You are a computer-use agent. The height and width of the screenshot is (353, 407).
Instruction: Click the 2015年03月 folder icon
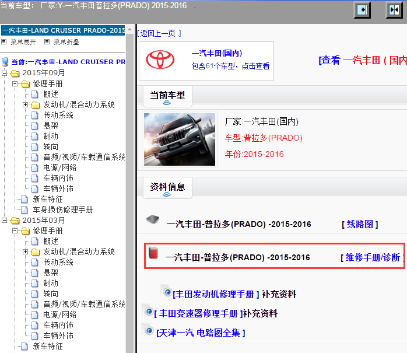[15, 221]
